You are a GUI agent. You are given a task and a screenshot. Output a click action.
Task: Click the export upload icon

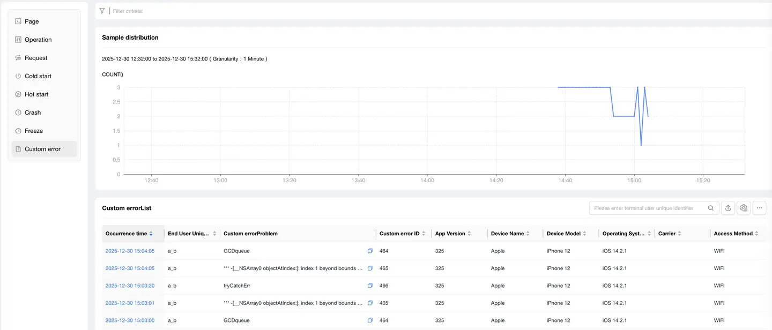(728, 208)
